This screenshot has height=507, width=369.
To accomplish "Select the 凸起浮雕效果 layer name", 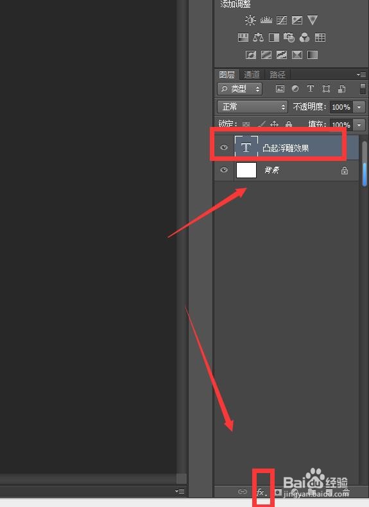I will pos(286,148).
